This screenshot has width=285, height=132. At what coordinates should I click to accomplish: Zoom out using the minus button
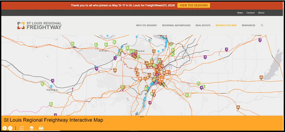click(10, 128)
